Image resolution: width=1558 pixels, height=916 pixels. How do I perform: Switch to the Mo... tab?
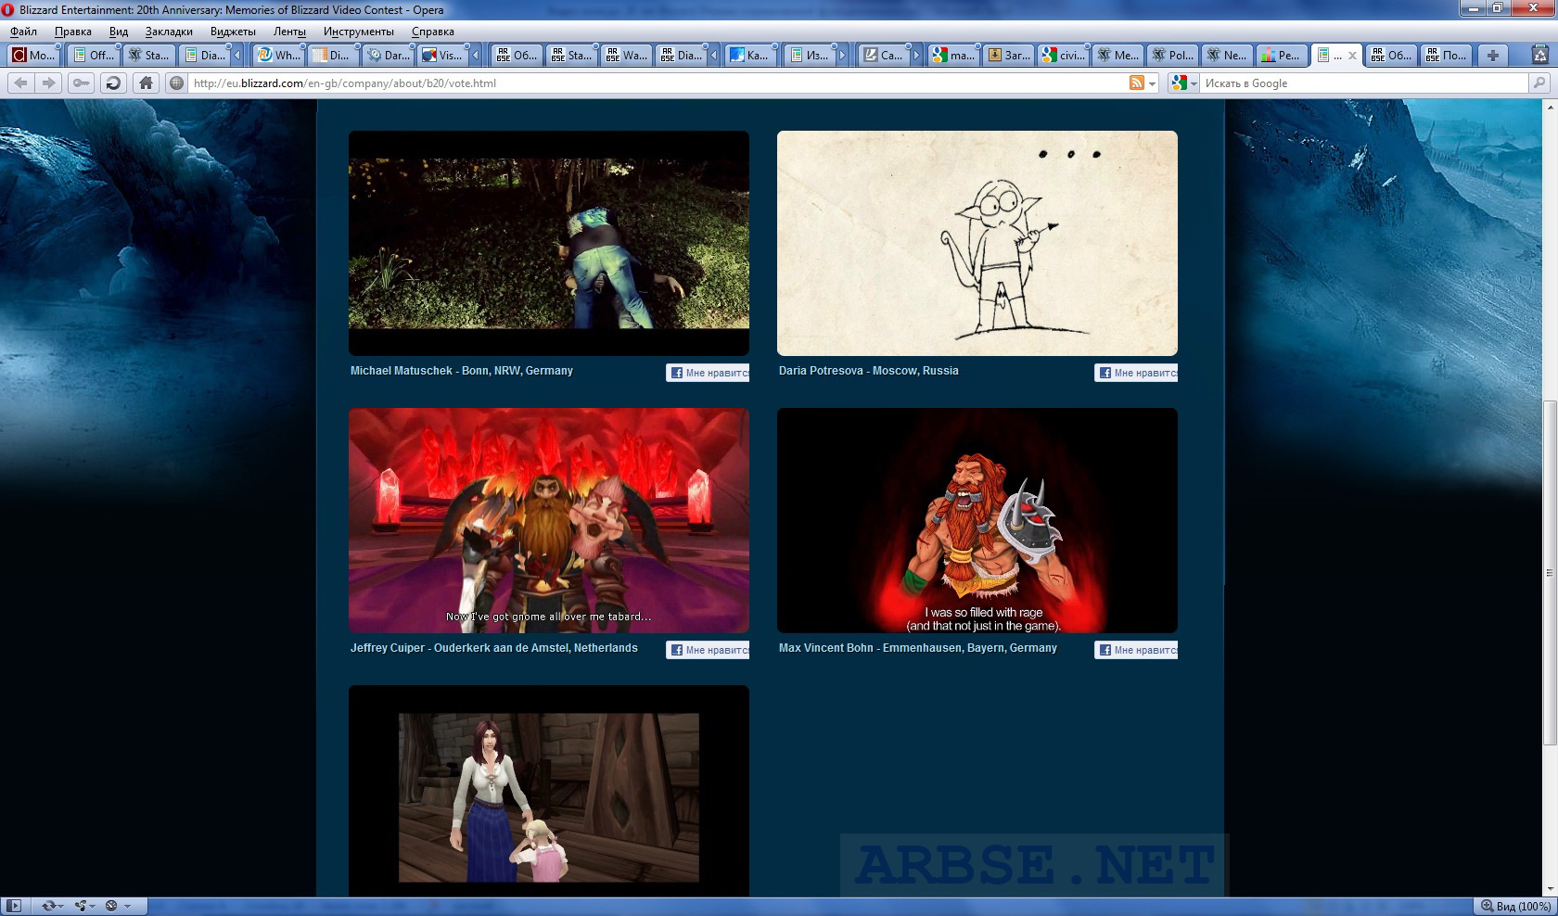(33, 55)
